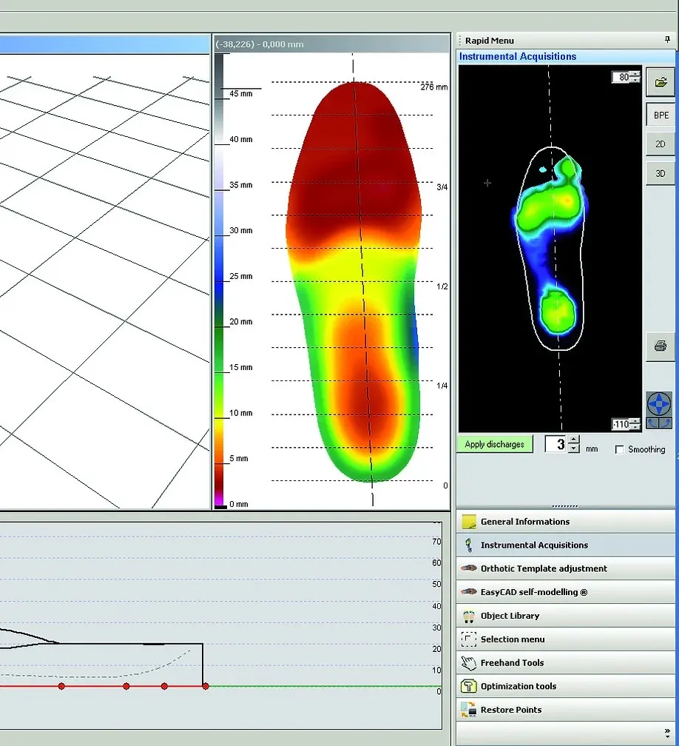679x746 pixels.
Task: Click the '1/2' insole marker label
Action: point(442,286)
